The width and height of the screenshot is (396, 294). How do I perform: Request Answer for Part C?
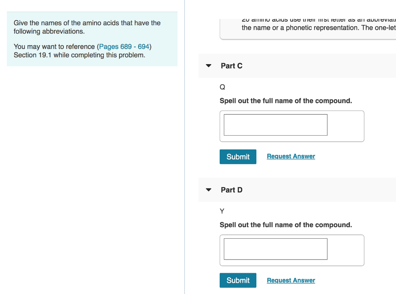291,156
